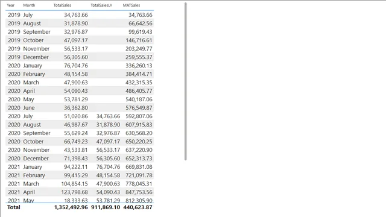Click the Total row MATSales value 440,623.87
The height and width of the screenshot is (217, 386).
point(138,207)
